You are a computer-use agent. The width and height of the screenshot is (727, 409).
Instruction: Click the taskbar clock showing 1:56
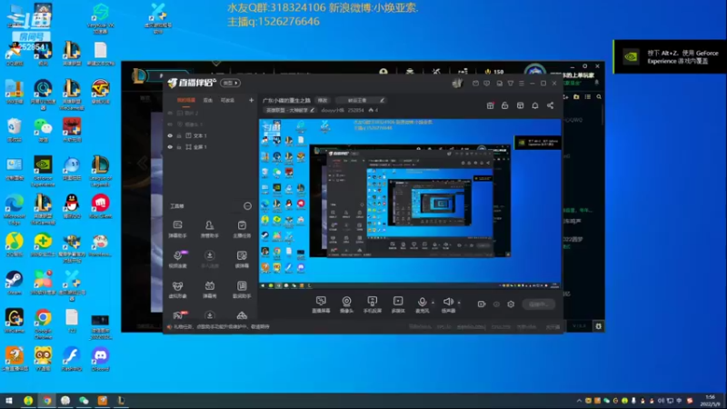click(710, 401)
